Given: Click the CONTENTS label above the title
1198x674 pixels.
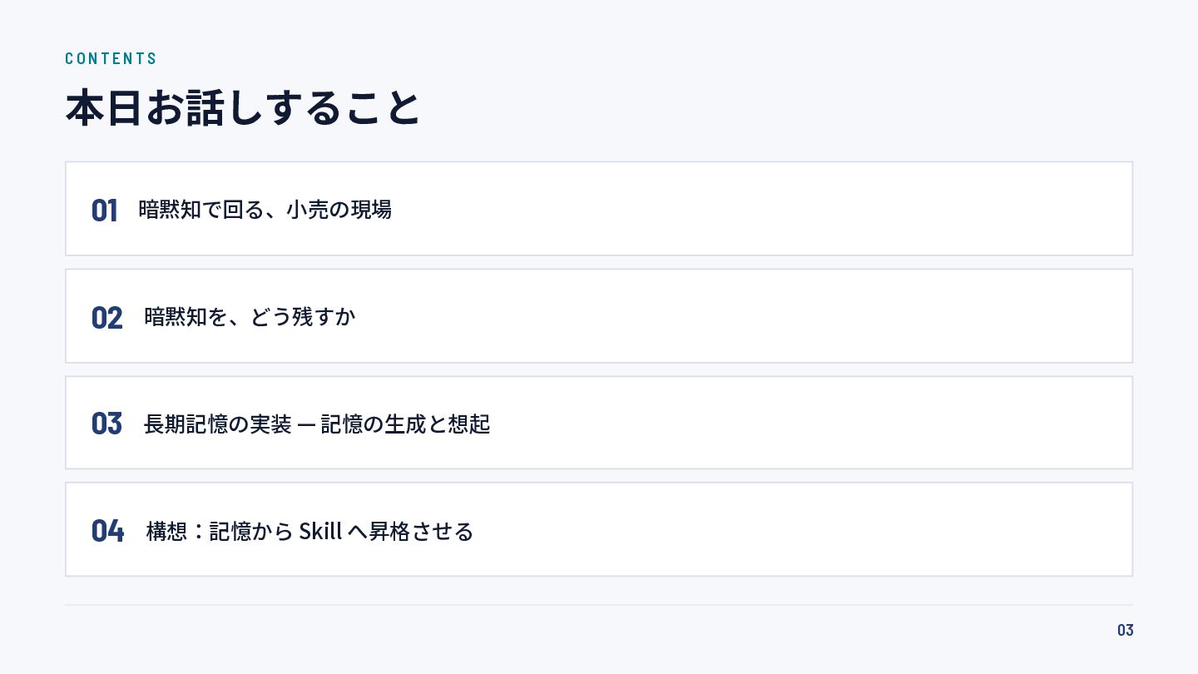Looking at the screenshot, I should pos(111,58).
